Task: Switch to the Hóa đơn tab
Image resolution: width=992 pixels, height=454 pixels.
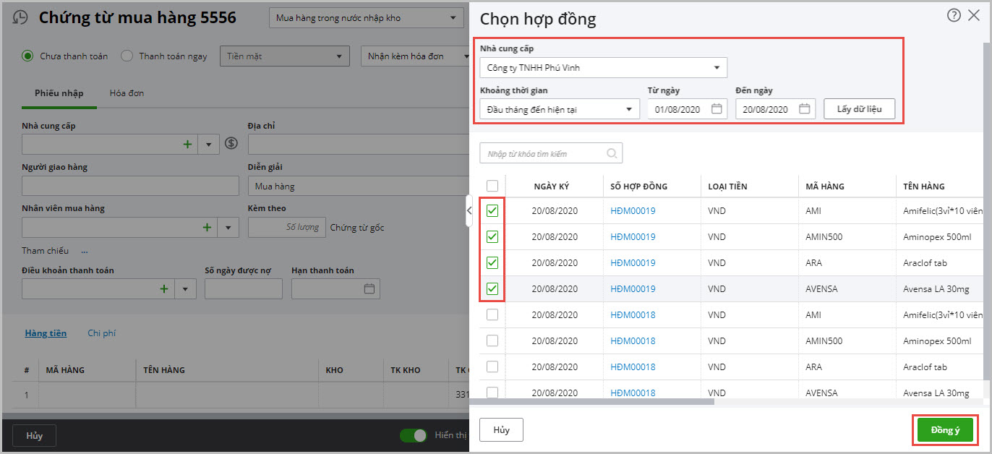Action: click(127, 93)
